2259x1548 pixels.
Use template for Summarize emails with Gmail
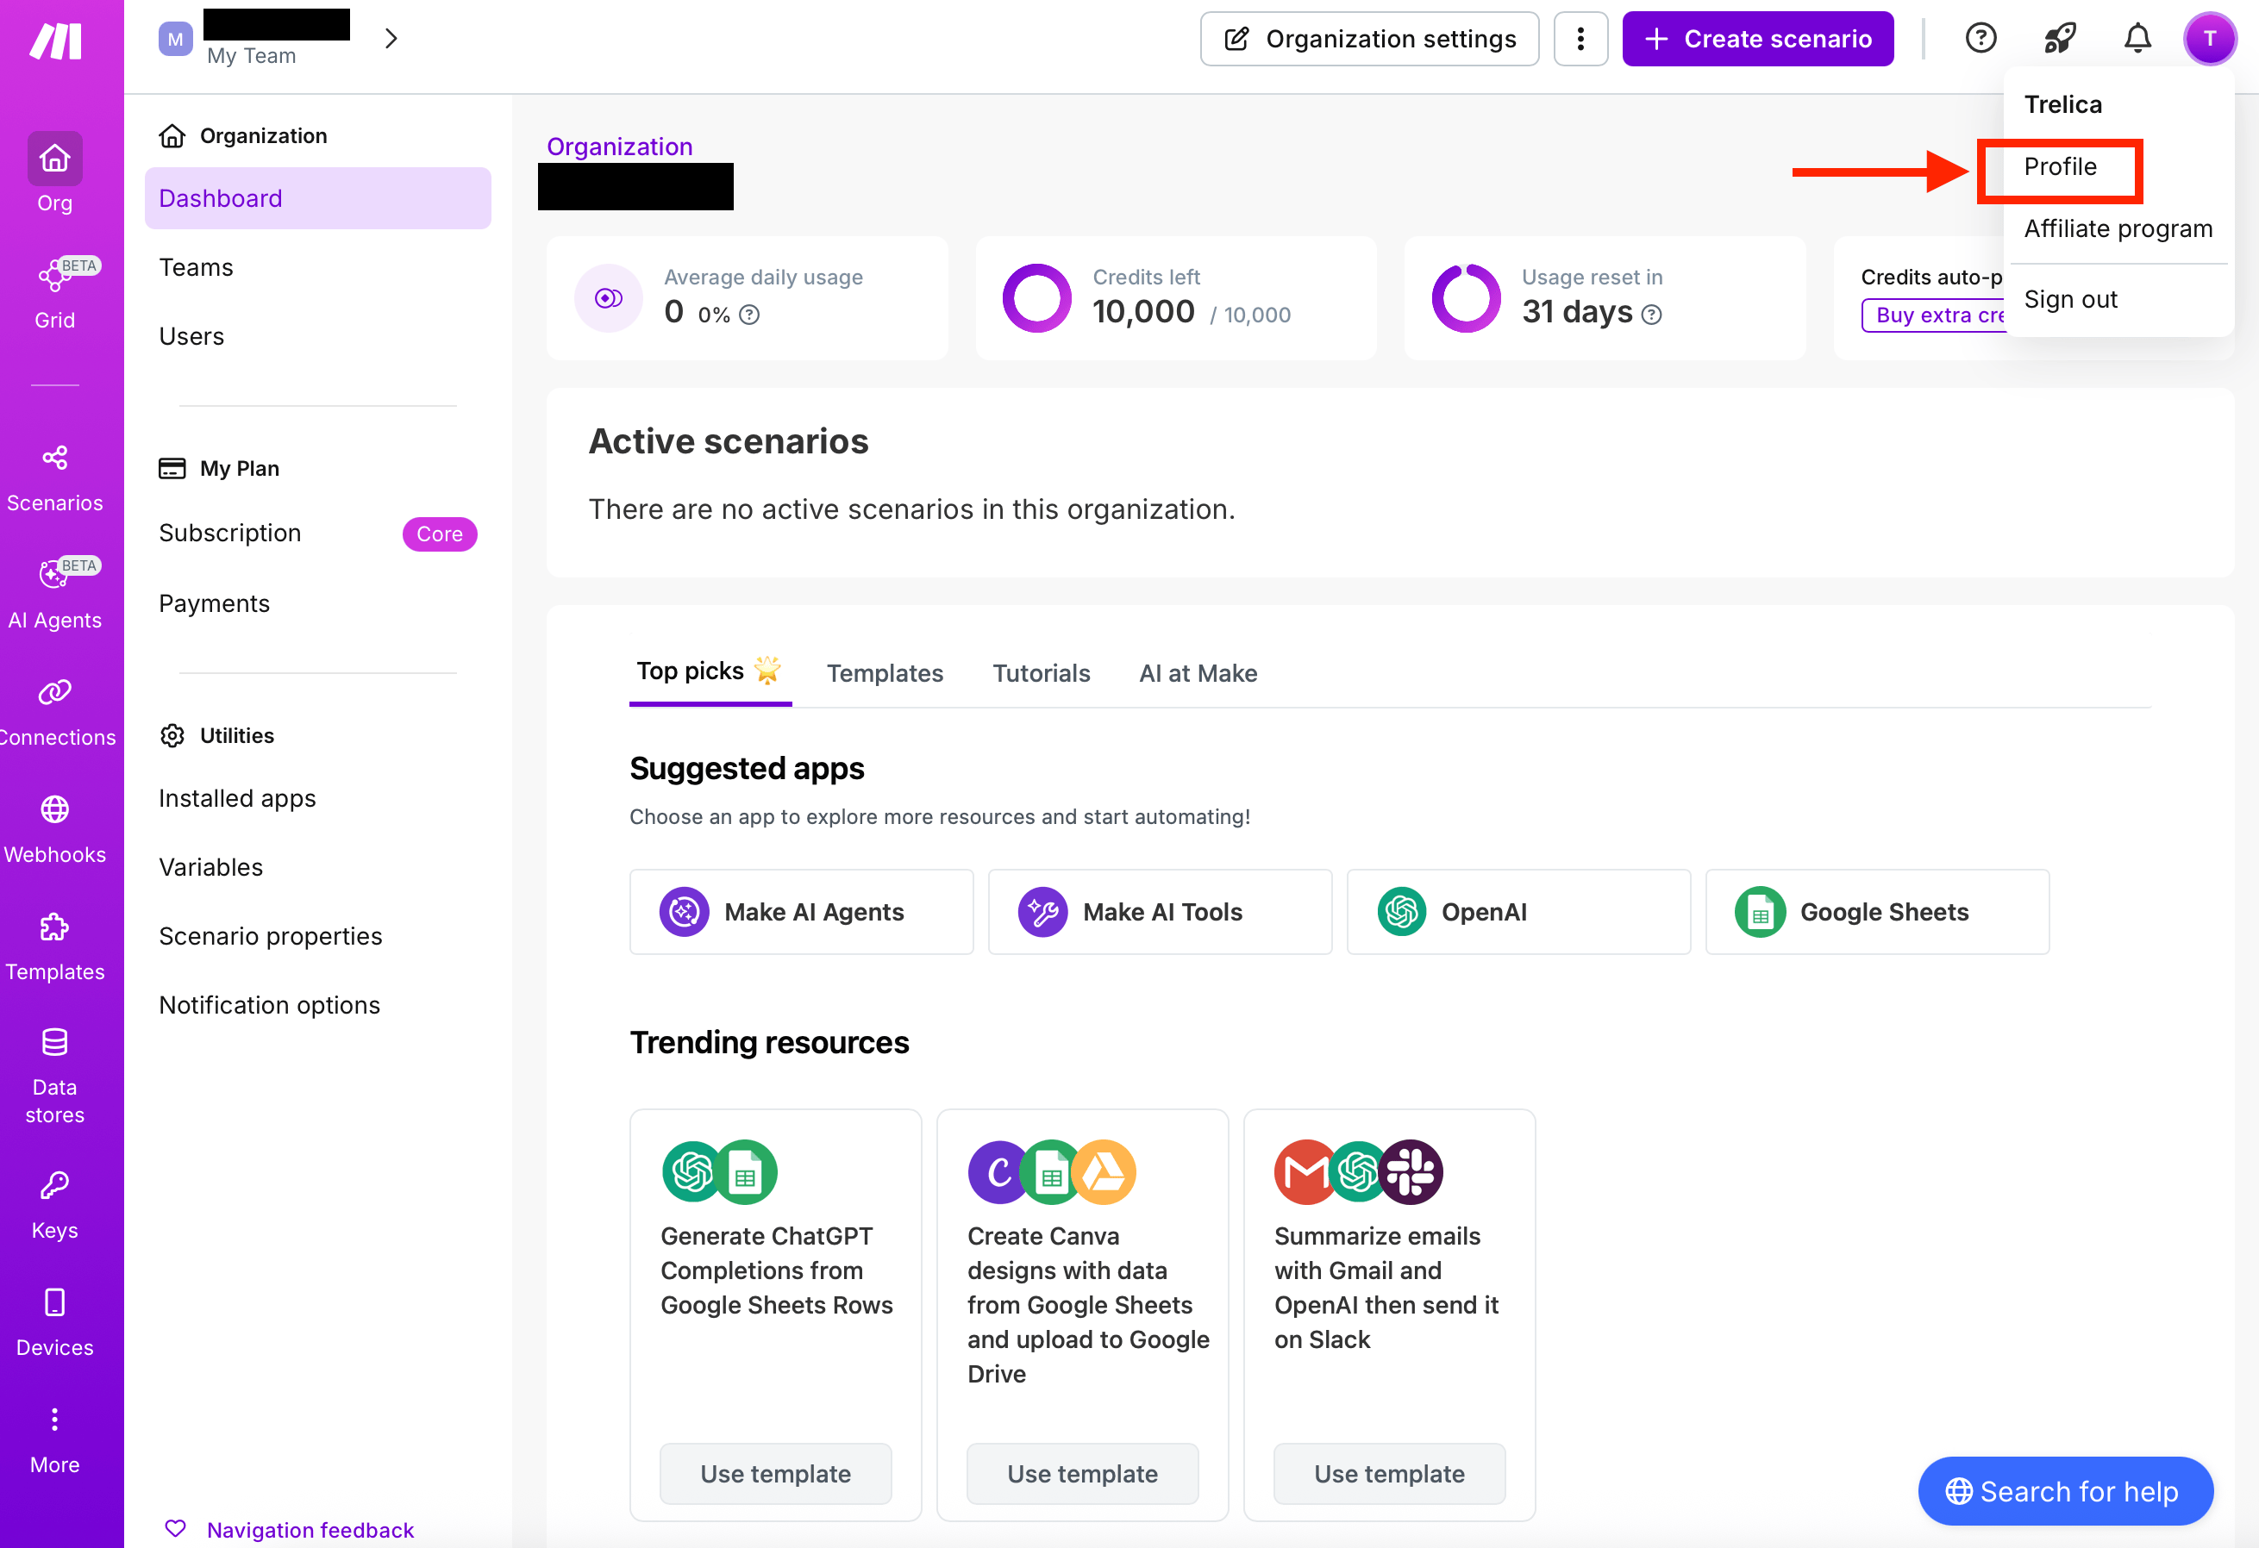(1389, 1473)
